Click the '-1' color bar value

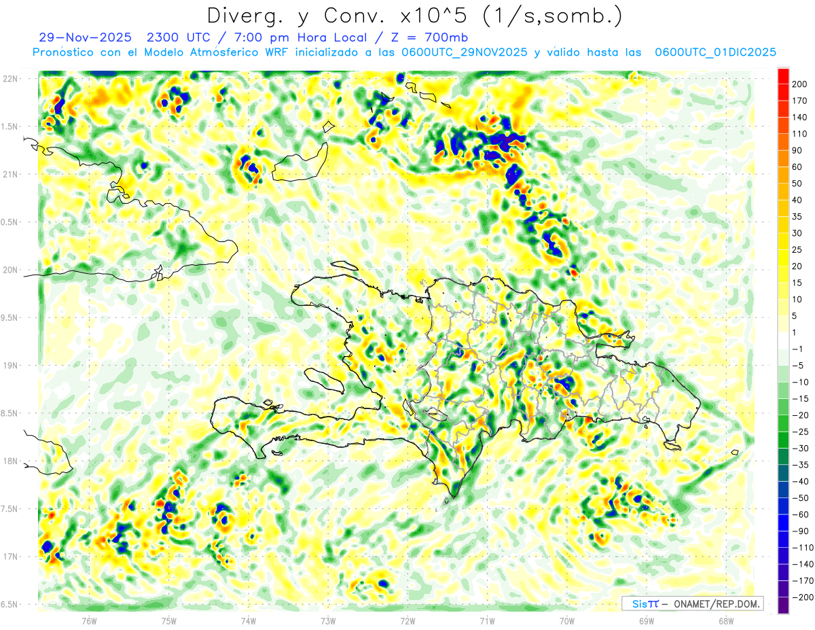point(799,349)
